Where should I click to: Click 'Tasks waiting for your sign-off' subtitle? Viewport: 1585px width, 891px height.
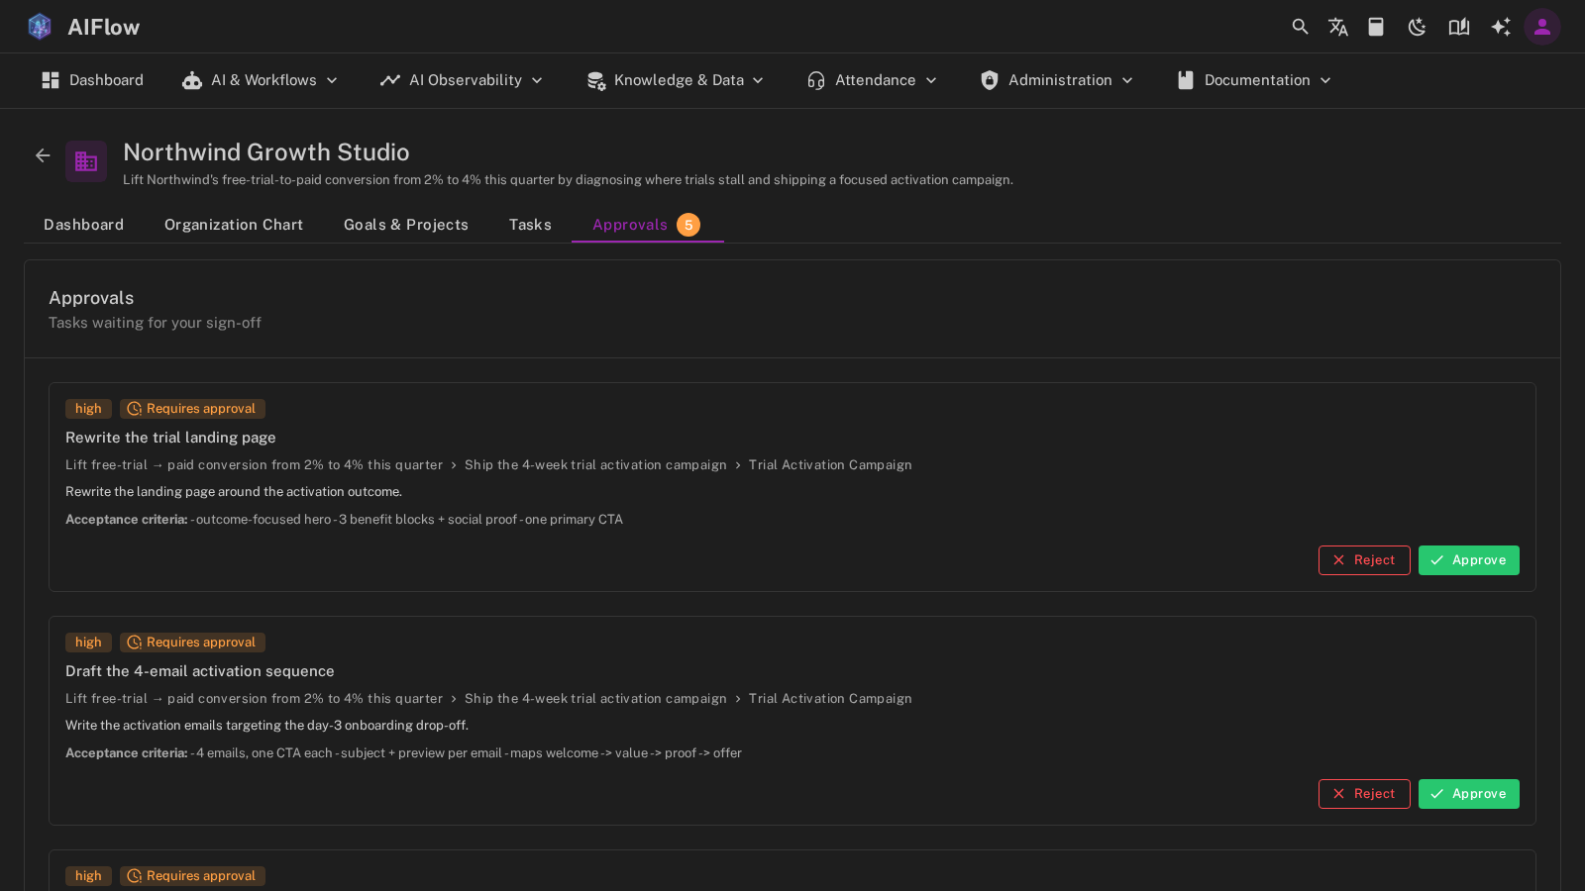point(156,323)
